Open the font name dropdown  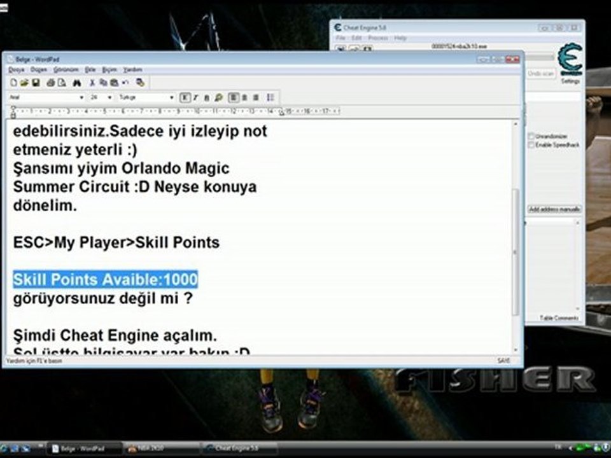point(81,97)
